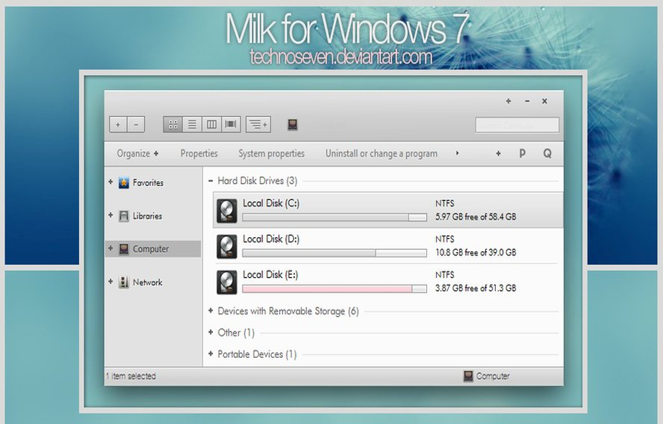Click '1 item selected' status text

pos(131,376)
